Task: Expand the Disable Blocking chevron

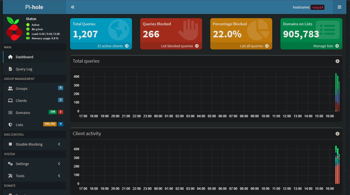Action: point(59,144)
